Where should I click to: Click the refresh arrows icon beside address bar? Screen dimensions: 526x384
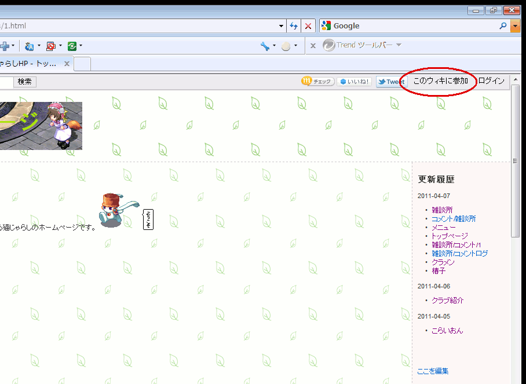pos(294,26)
